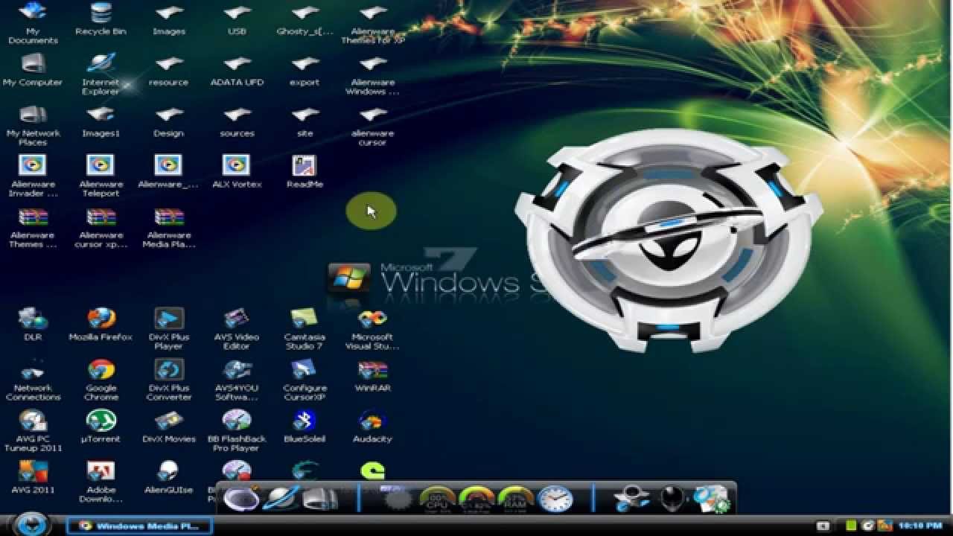
Task: Open Alienware Themes RAR archive
Action: [x=32, y=227]
